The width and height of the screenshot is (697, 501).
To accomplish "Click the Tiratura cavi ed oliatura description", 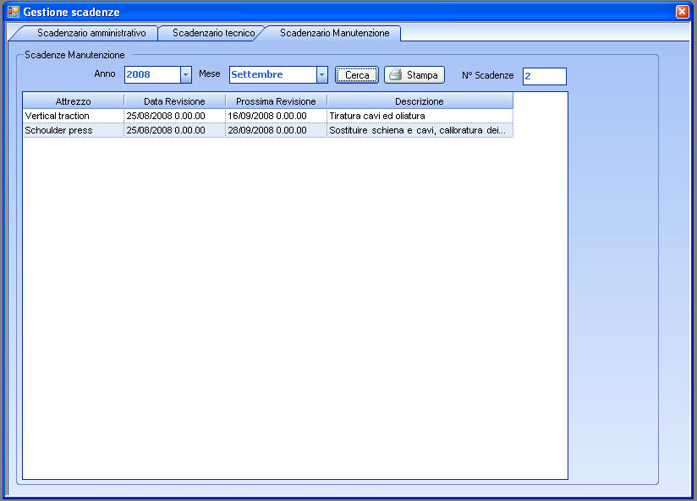I will (377, 116).
